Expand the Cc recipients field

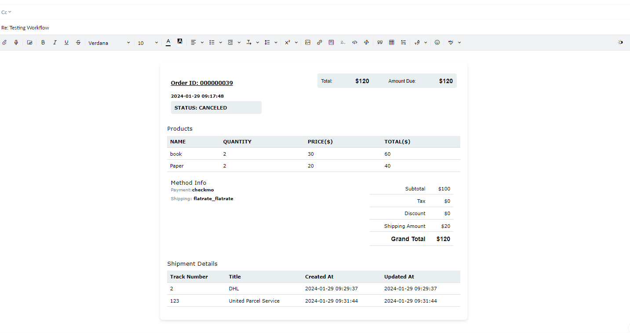tap(6, 12)
